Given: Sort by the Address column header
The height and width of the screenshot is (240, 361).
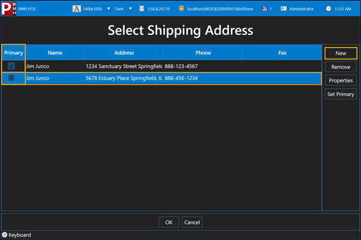Looking at the screenshot, I should pyautogui.click(x=124, y=53).
